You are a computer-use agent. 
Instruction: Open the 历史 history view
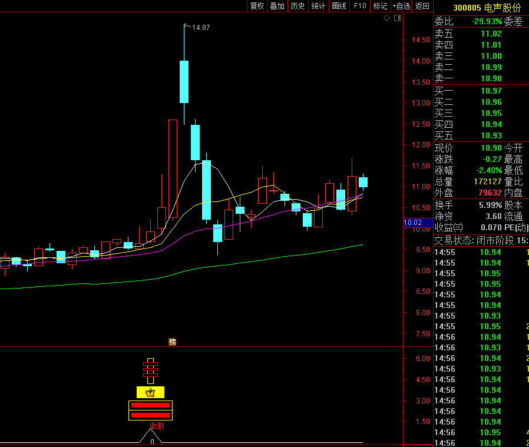298,6
